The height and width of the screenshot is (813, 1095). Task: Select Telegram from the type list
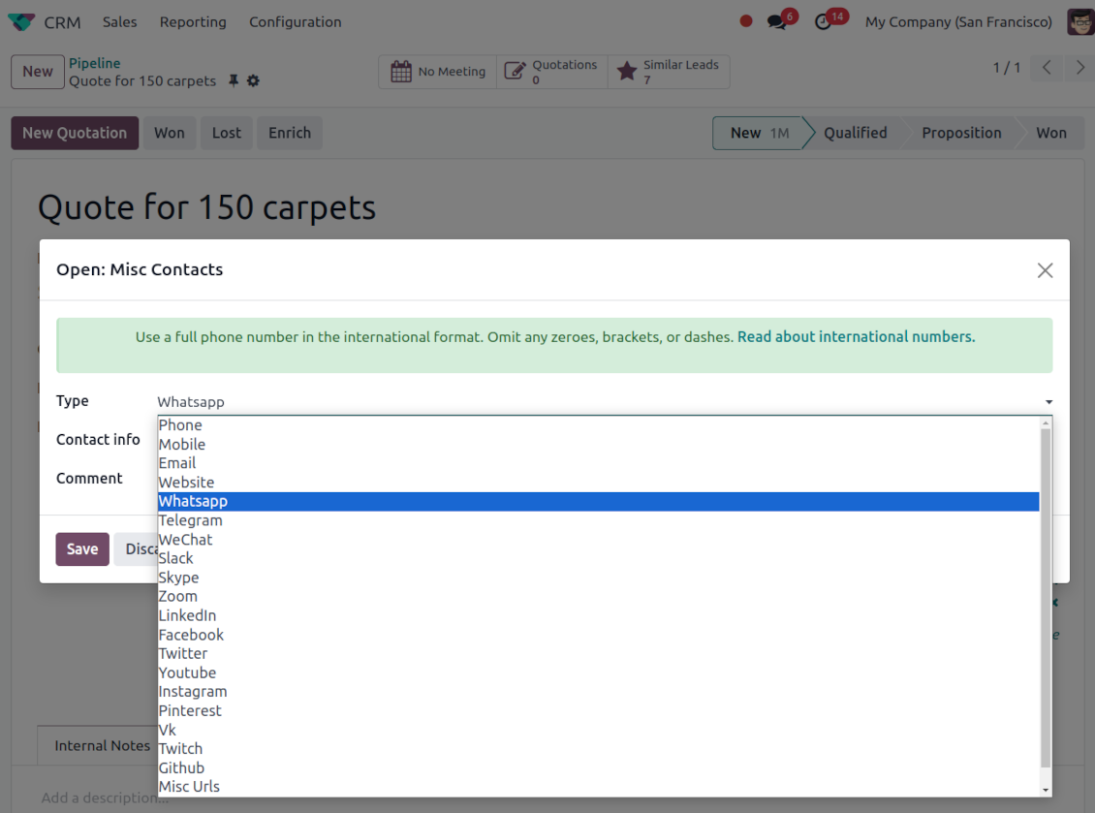(599, 520)
